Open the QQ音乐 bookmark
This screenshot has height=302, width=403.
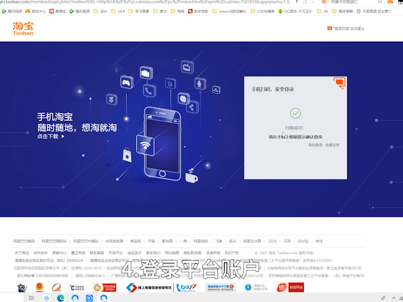(295, 11)
